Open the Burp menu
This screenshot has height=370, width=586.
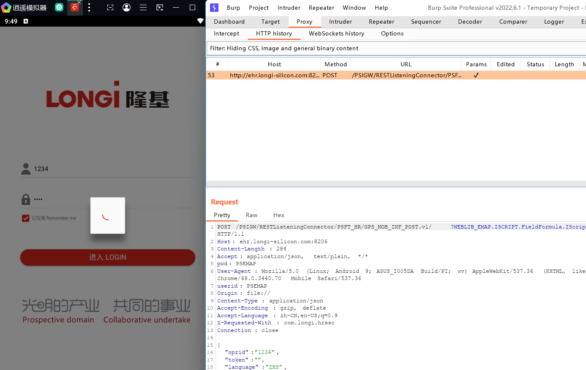click(x=233, y=8)
